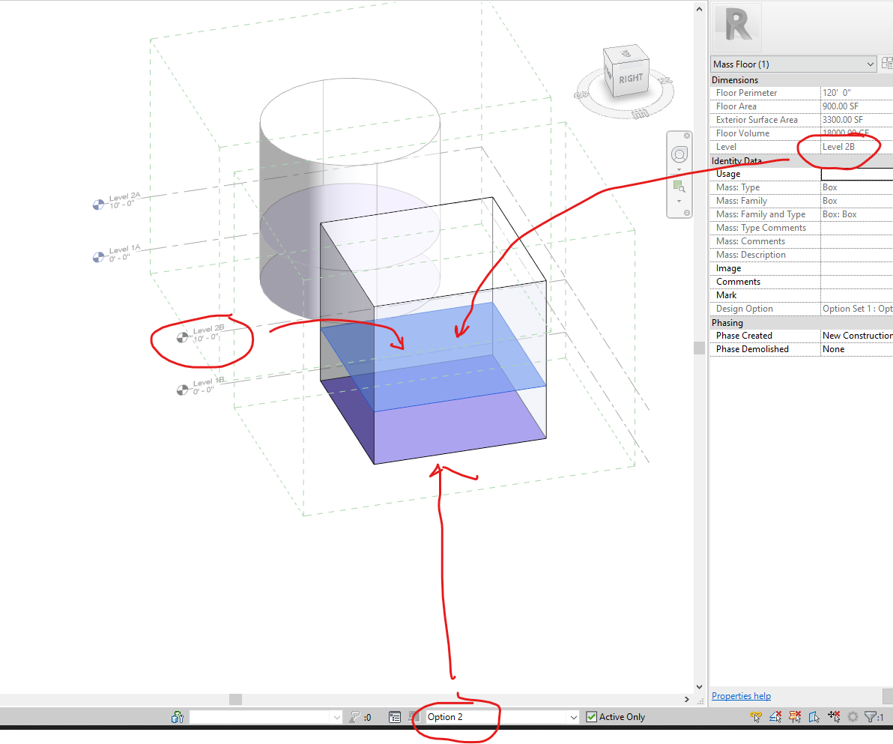The height and width of the screenshot is (744, 893).
Task: Collapse the Phasing section header
Action: click(726, 322)
